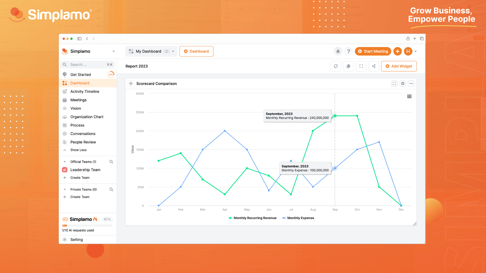Viewport: 486px width, 273px height.
Task: Expand the Private Teams section
Action: pos(65,189)
